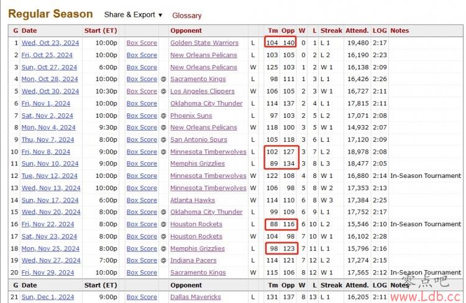Open the Golden State Warriors team link
This screenshot has width=466, height=303.
(204, 43)
